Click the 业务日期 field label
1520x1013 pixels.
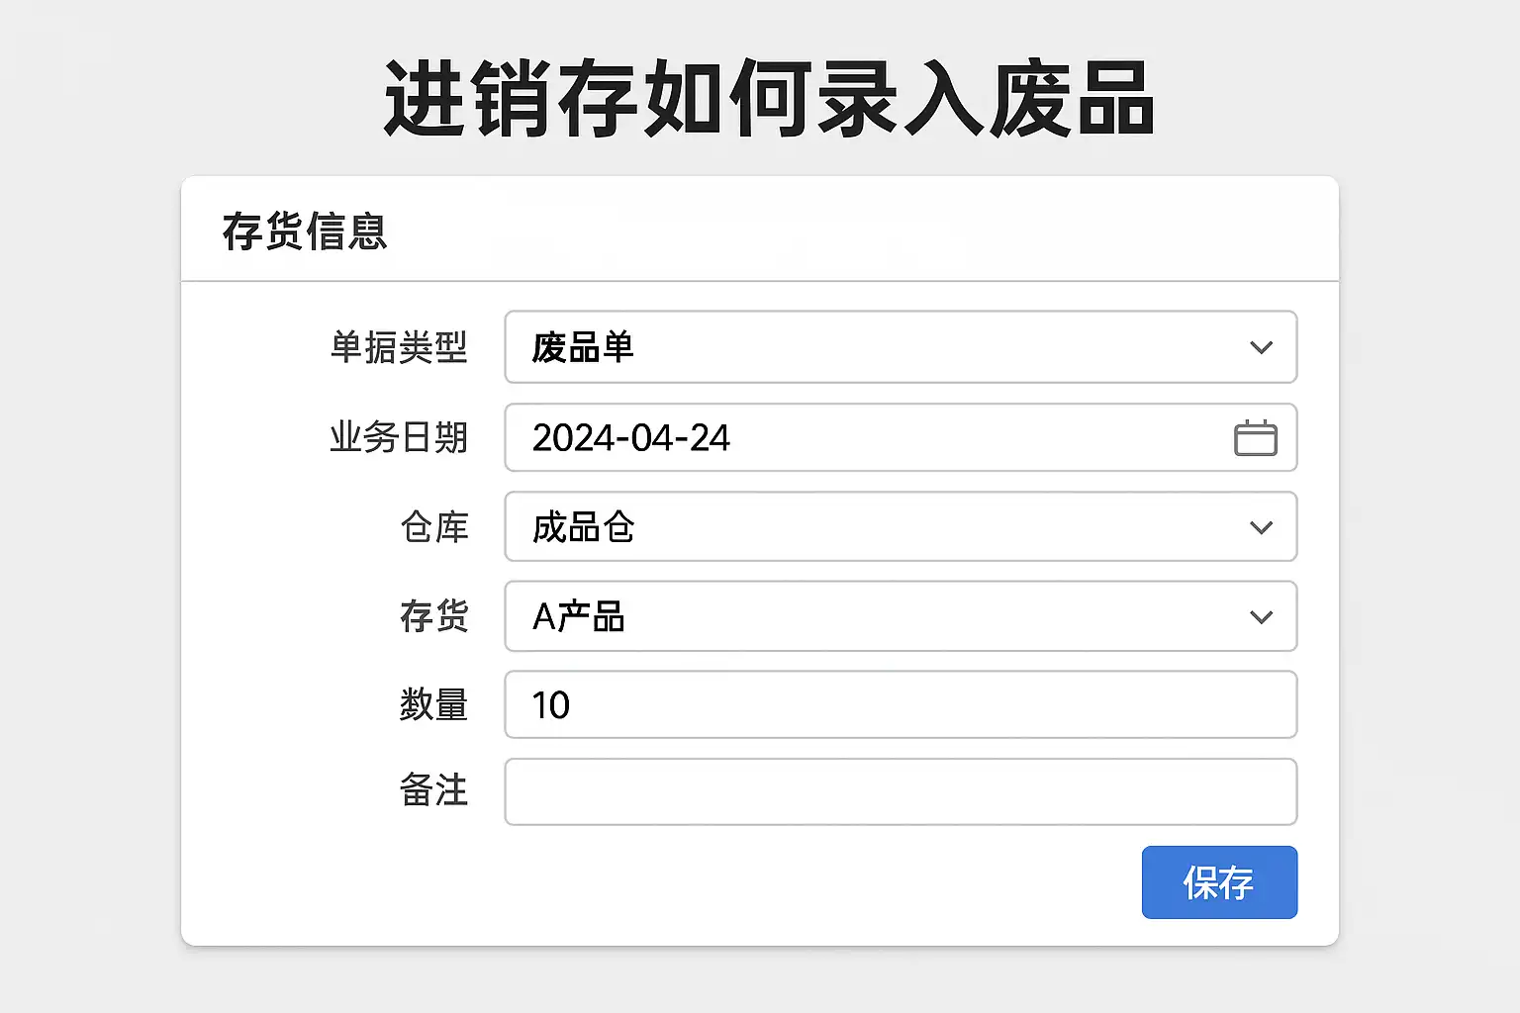point(398,437)
